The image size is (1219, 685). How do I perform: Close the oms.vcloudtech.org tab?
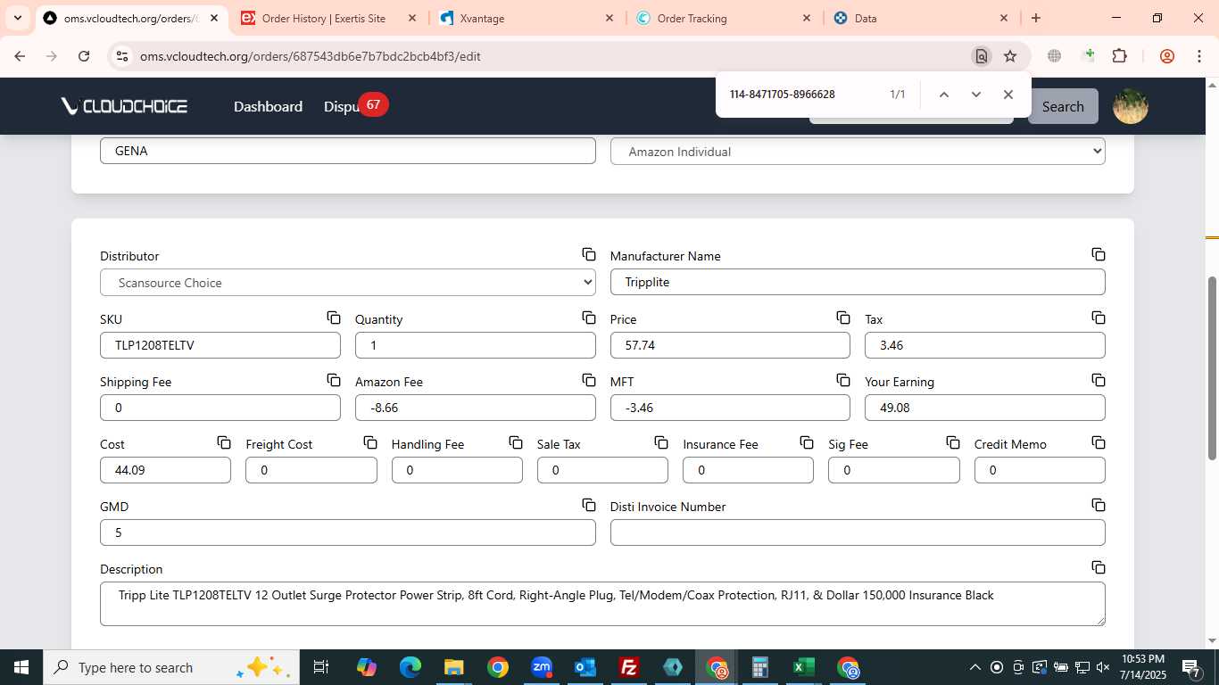(x=213, y=18)
